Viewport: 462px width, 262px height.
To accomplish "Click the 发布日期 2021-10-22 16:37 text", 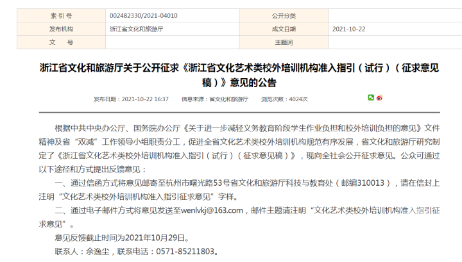I will pyautogui.click(x=131, y=99).
